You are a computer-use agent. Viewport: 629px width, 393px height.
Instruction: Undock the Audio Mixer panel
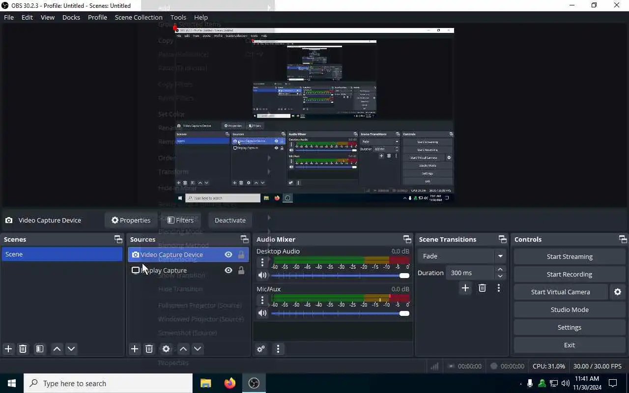click(407, 239)
